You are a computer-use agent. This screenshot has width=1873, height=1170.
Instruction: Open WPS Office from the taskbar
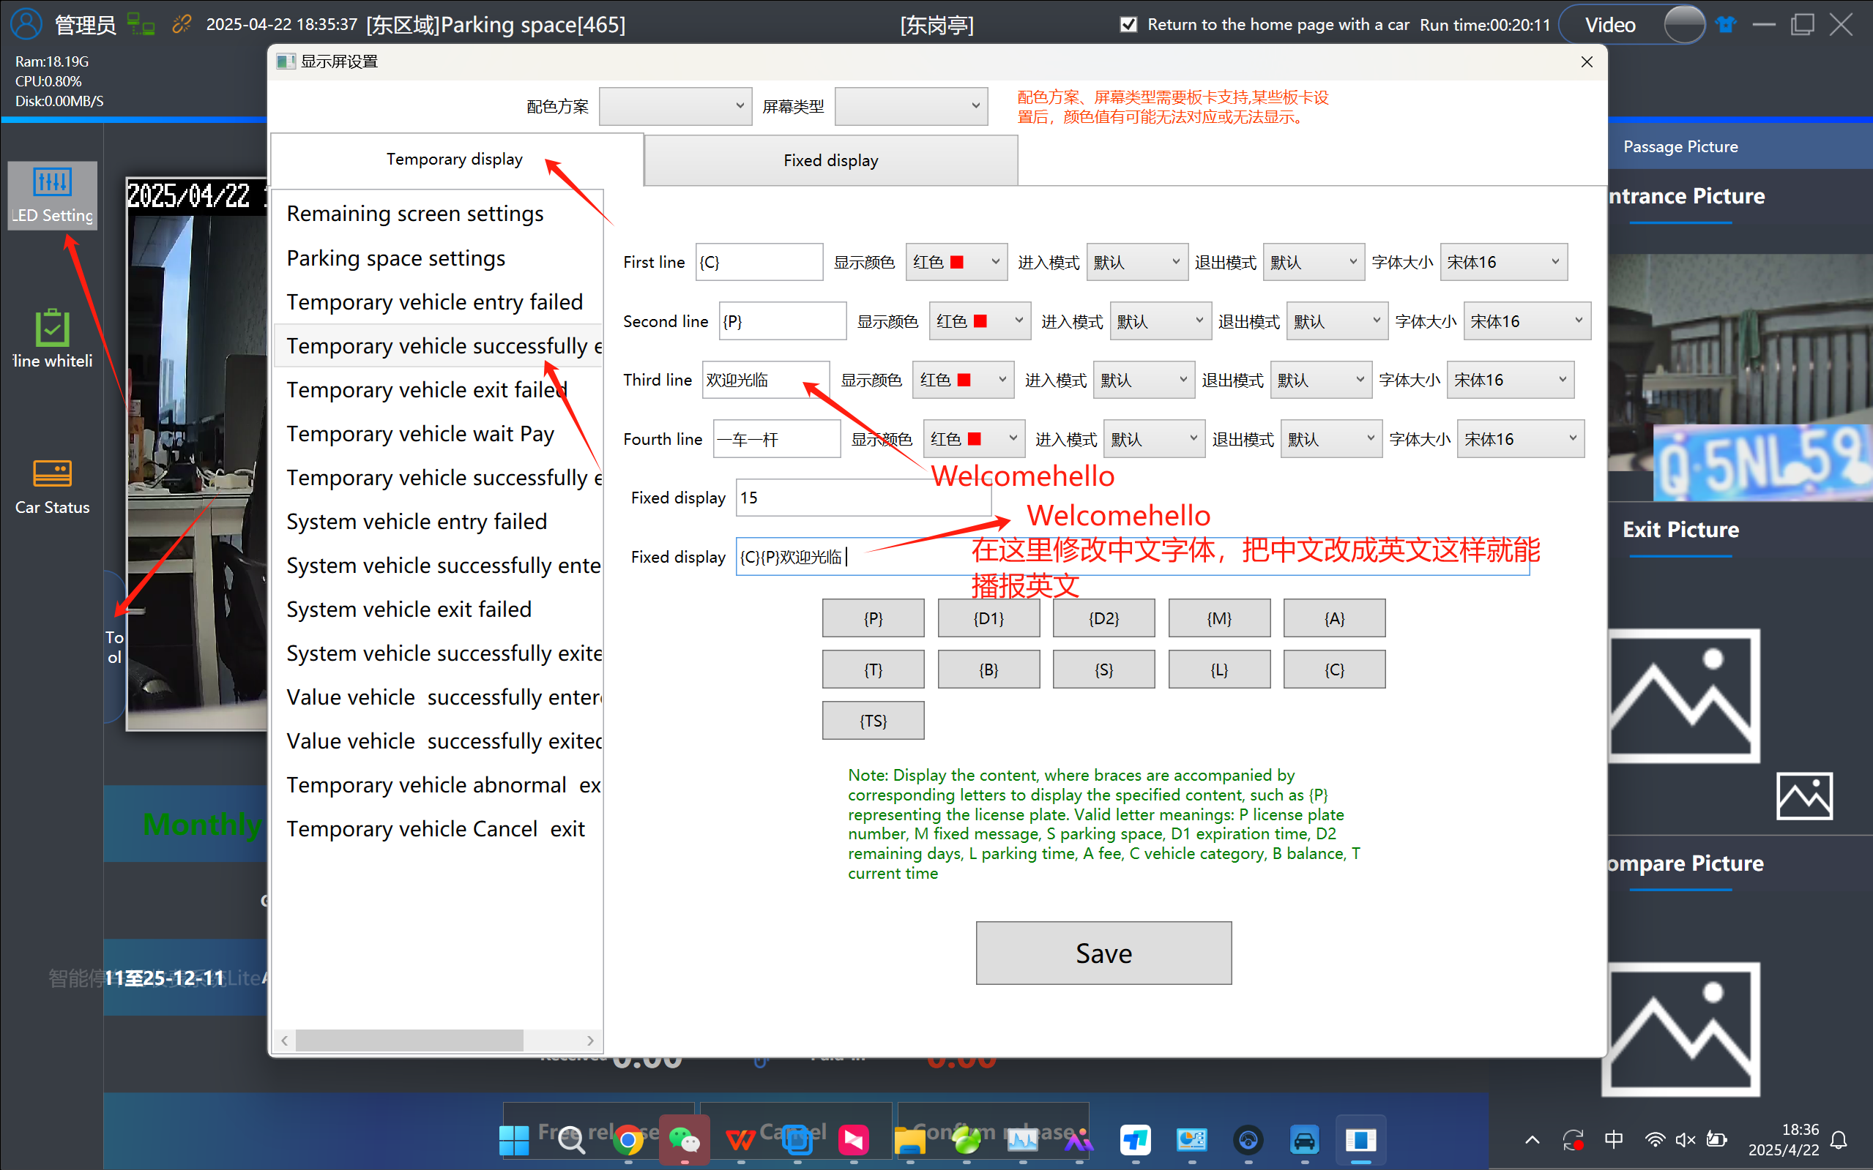pyautogui.click(x=740, y=1140)
